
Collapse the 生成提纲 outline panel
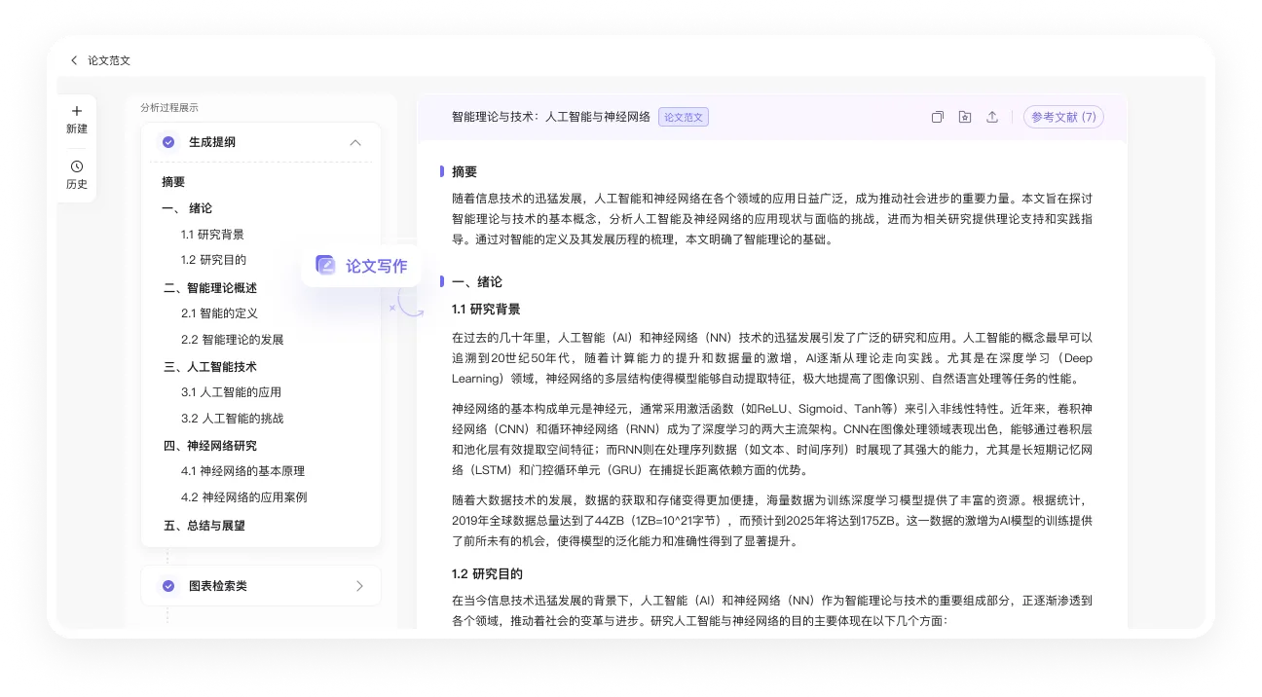pyautogui.click(x=356, y=142)
